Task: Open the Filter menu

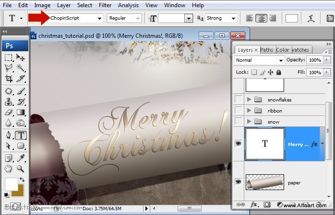Action: click(105, 5)
